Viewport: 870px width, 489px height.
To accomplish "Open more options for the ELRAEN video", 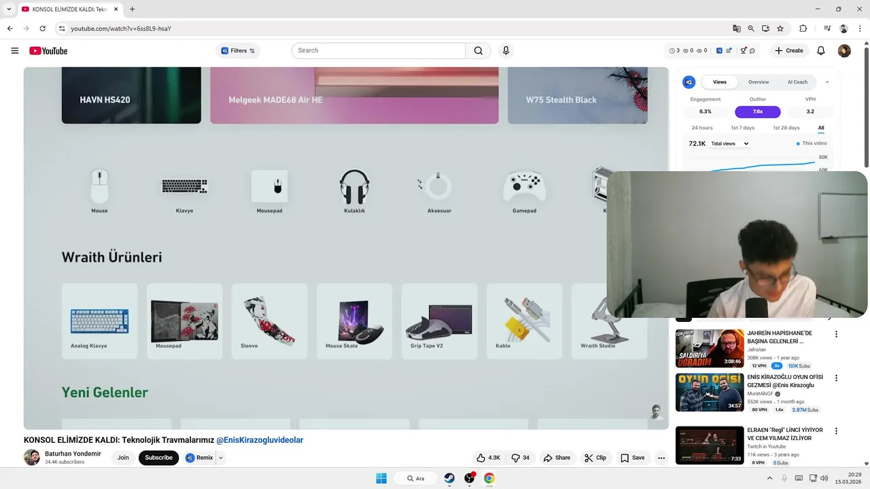I will point(837,431).
